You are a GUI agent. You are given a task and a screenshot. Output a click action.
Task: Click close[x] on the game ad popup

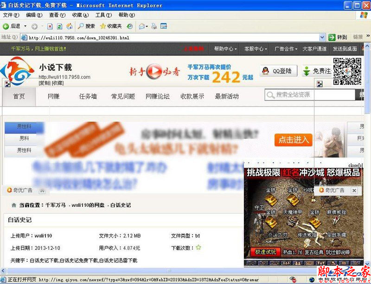(x=355, y=165)
